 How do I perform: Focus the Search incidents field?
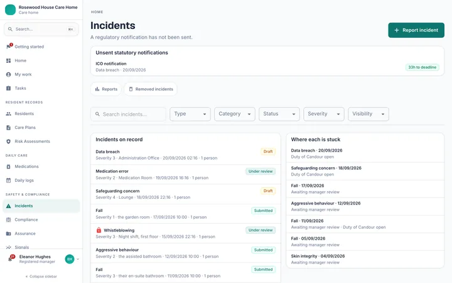click(x=128, y=114)
